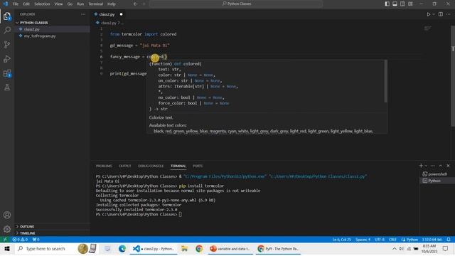Collapse the PYTHON CLASSES folder section
The height and width of the screenshot is (256, 455).
52,23
